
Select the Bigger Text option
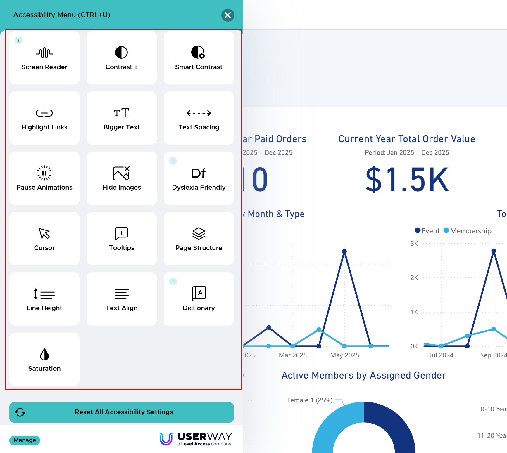pyautogui.click(x=122, y=118)
